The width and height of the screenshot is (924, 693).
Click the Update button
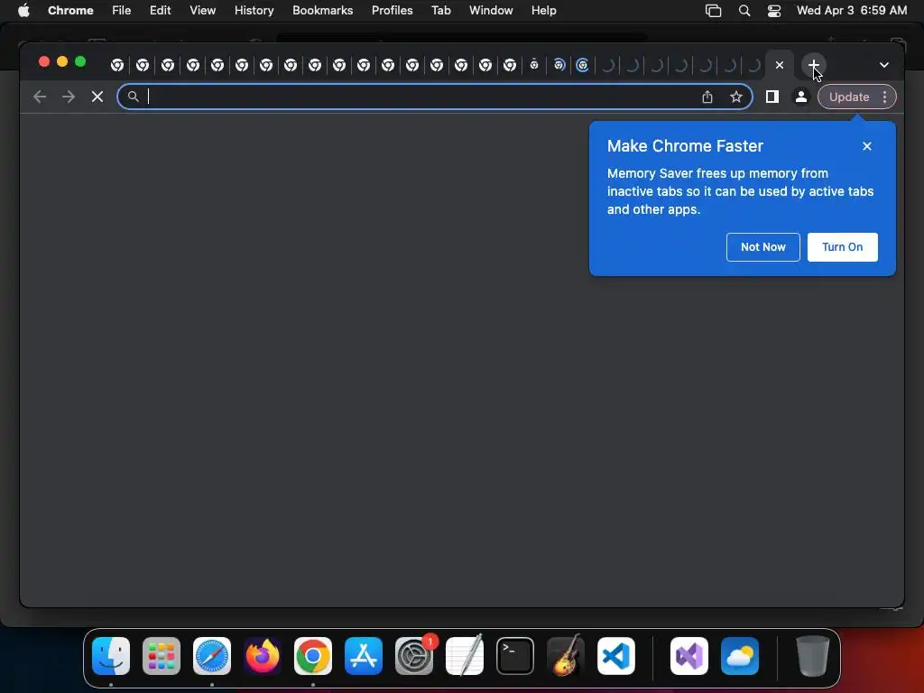[x=848, y=97]
